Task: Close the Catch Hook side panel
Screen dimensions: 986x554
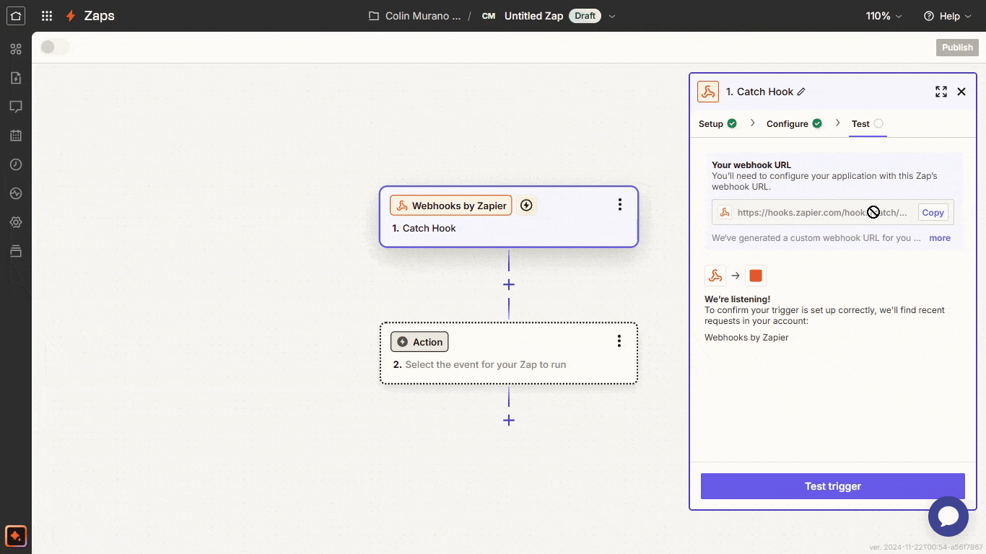Action: (x=961, y=92)
